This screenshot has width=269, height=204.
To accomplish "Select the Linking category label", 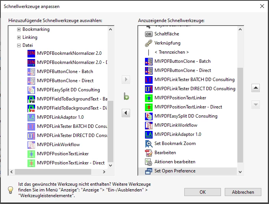I will click(30, 37).
